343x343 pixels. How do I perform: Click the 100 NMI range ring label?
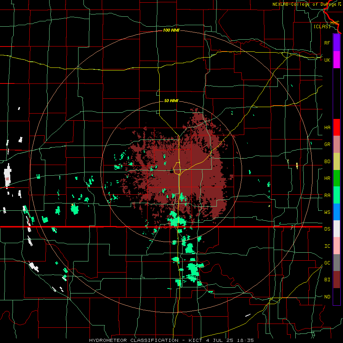click(x=171, y=30)
